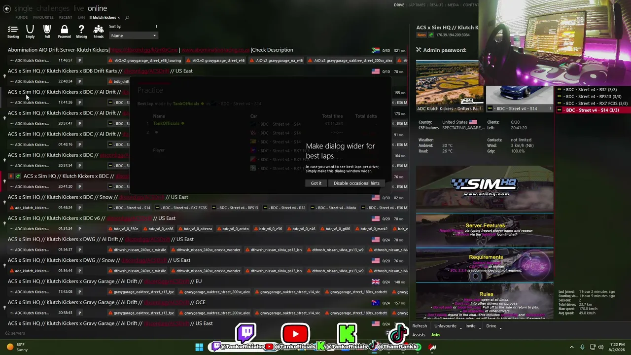Open the LAP TIMES section
This screenshot has width=631, height=355.
417,5
